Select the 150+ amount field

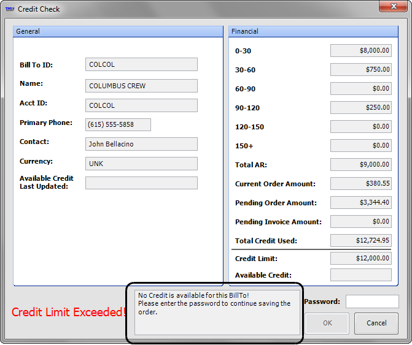(x=361, y=145)
